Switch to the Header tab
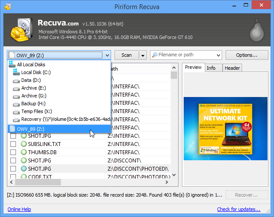The width and height of the screenshot is (274, 217). [232, 68]
